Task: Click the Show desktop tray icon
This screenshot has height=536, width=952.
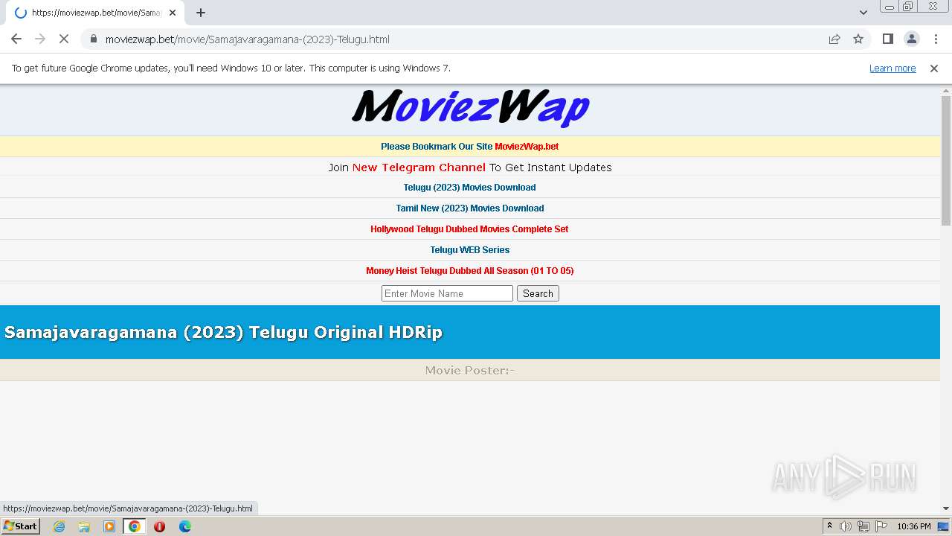Action: (944, 526)
